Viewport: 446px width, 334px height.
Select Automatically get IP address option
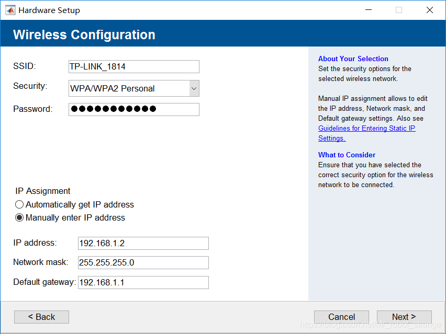coord(20,205)
